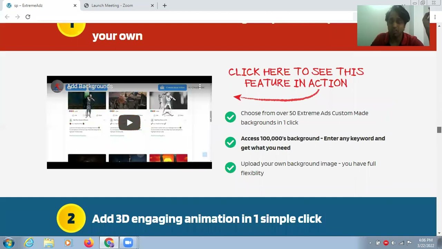Click 'Add 3D engaging animation in 1 simple click' heading

(207, 219)
